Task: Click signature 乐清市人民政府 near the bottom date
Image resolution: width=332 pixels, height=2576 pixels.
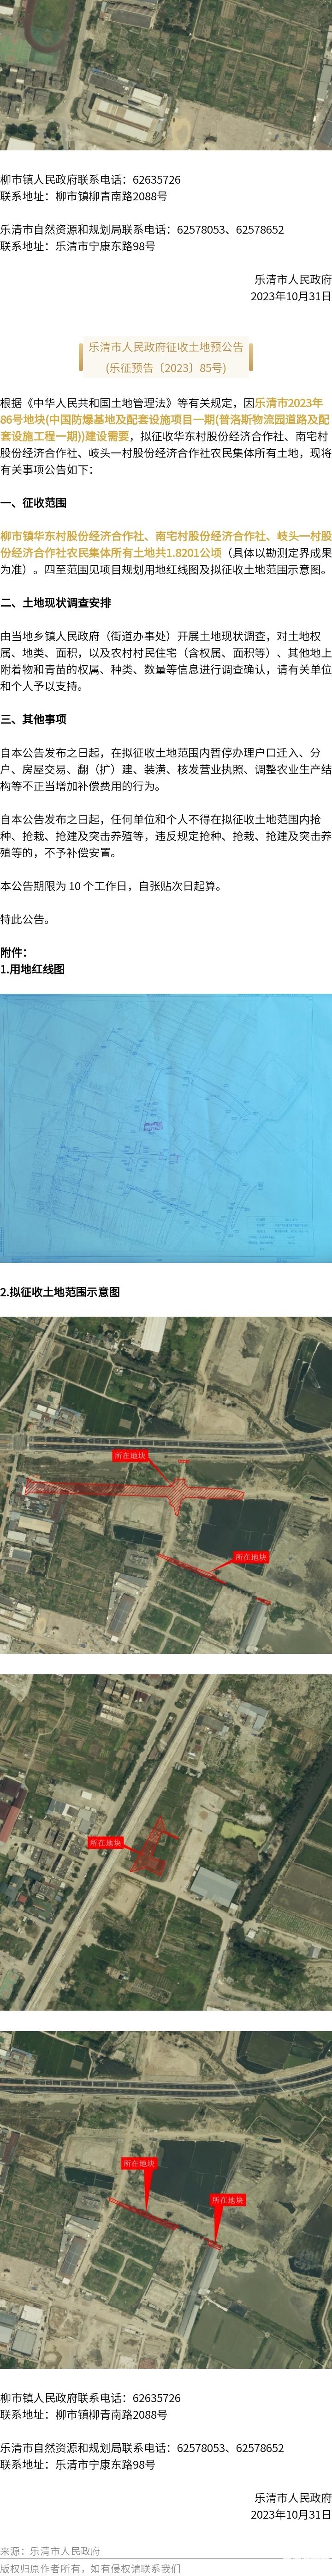Action: [293, 2498]
